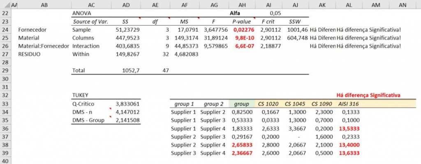This screenshot has height=164, width=421.
Task: Select row header 24
Action: tap(6, 30)
